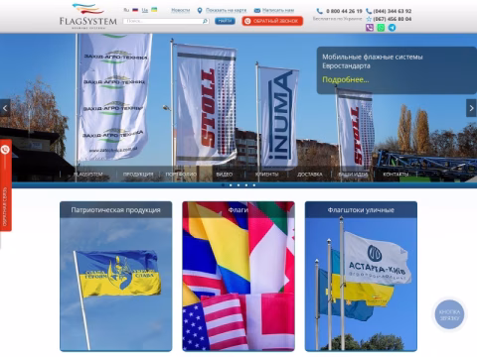Open the Ваши идеи menu item
477x357 pixels.
[353, 175]
